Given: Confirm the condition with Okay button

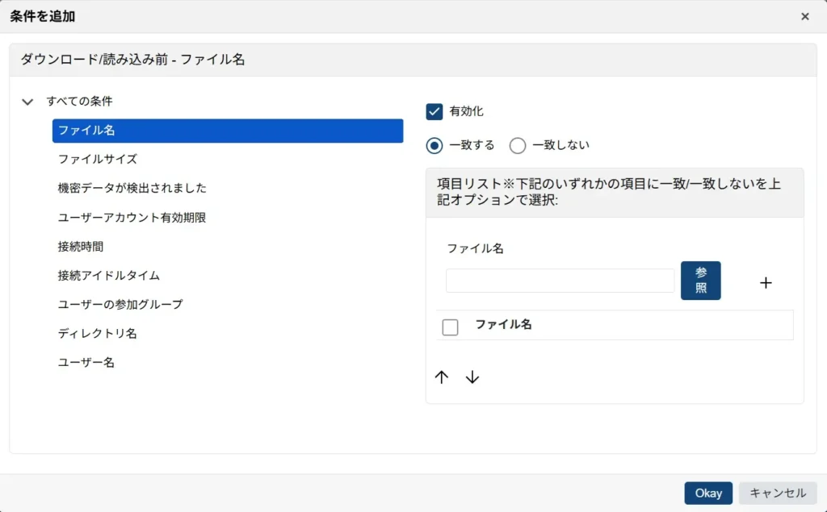Looking at the screenshot, I should pyautogui.click(x=707, y=493).
